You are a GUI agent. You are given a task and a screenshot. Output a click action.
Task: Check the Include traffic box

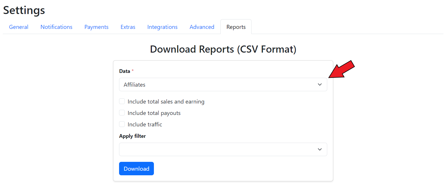(122, 124)
